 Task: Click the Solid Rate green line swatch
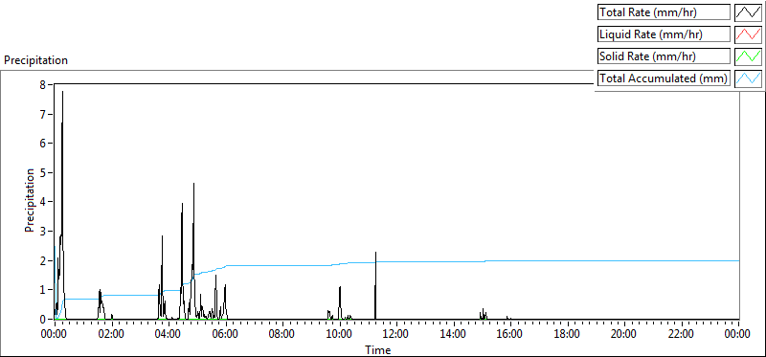pos(749,56)
